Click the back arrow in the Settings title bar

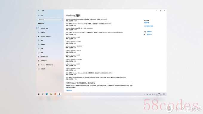point(39,11)
